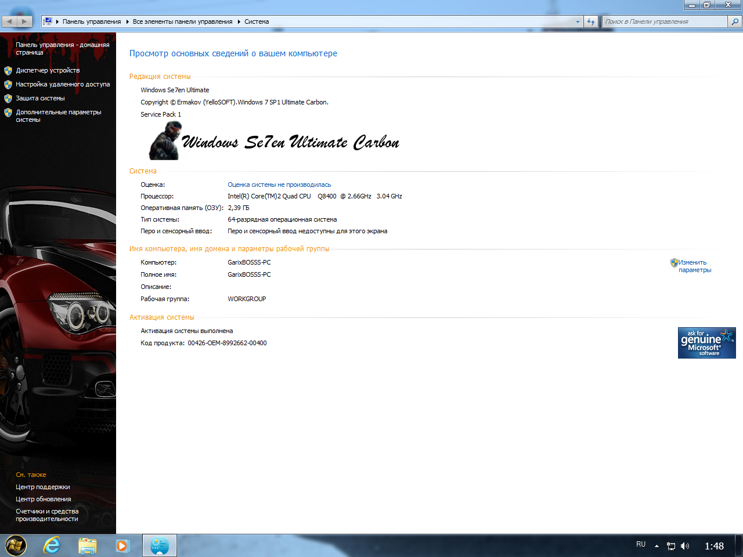The width and height of the screenshot is (743, 557).
Task: Expand the breadcrumb arrow after Все элементы панели управления
Action: pos(239,21)
